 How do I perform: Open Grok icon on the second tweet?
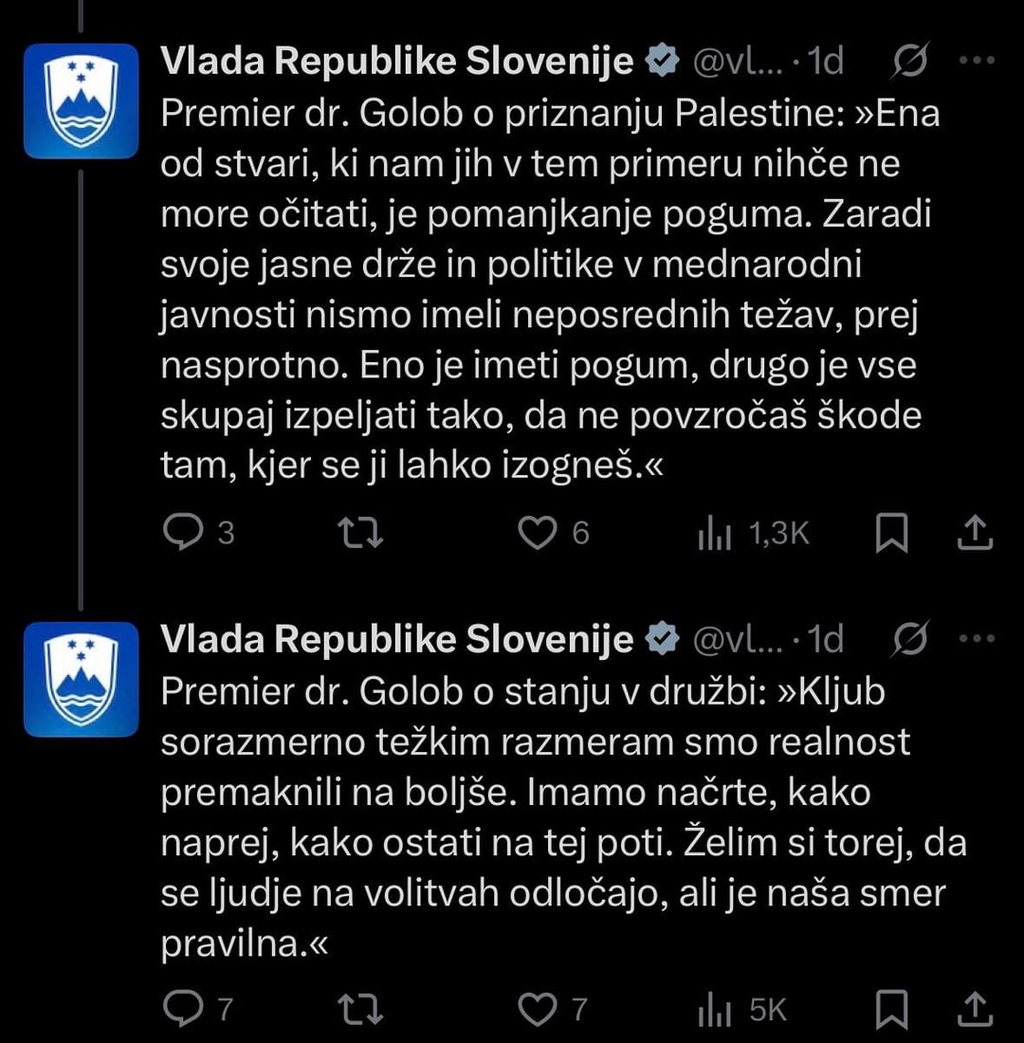[911, 641]
